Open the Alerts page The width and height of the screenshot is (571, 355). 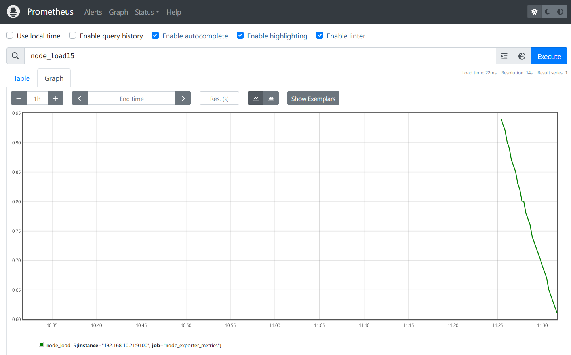pyautogui.click(x=93, y=12)
